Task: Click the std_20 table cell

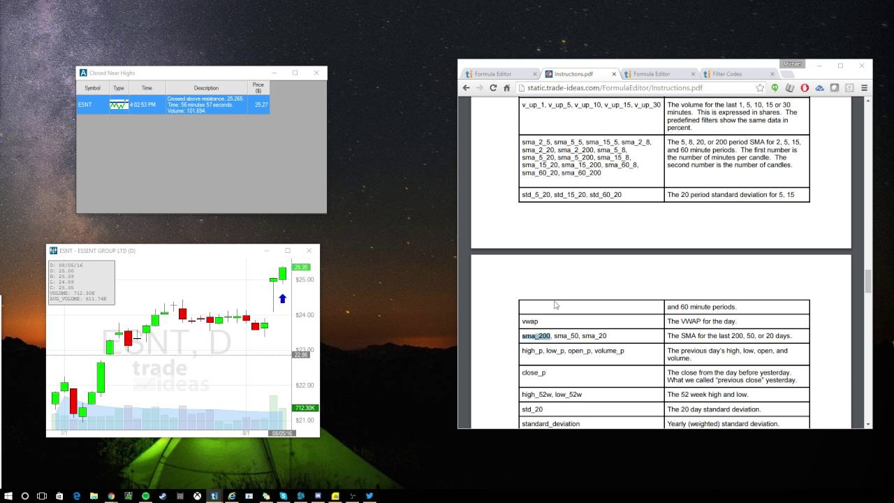Action: pos(591,409)
